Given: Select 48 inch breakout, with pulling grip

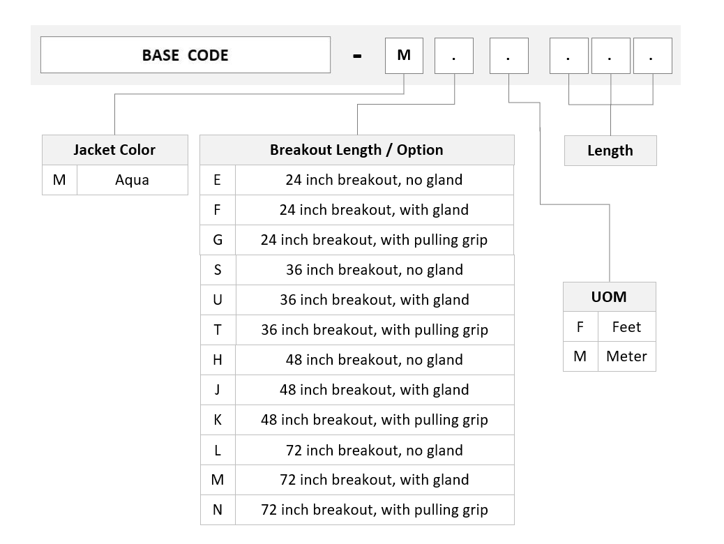Looking at the screenshot, I should (x=357, y=421).
